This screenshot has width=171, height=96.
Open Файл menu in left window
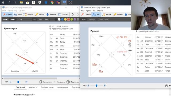pyautogui.click(x=4, y=11)
